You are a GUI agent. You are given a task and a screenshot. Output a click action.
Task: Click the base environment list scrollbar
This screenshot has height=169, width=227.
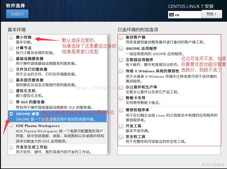pyautogui.click(x=108, y=94)
